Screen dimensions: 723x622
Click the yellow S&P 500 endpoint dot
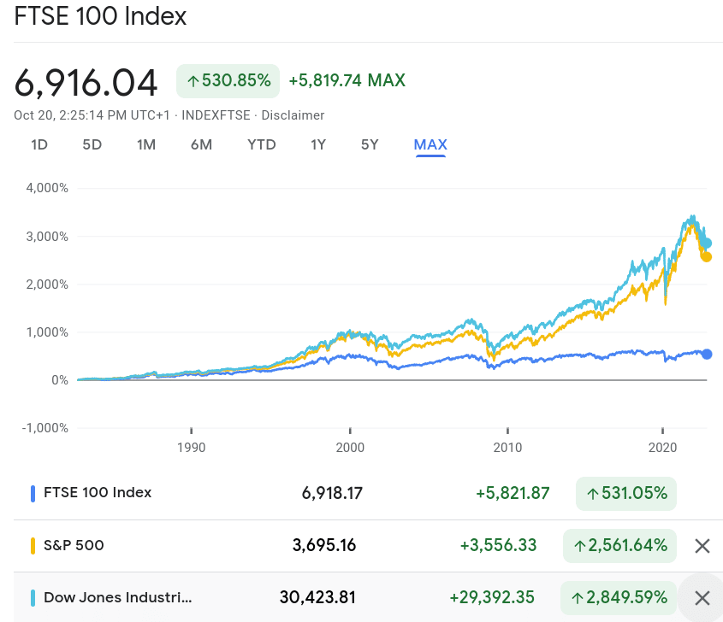(x=706, y=257)
